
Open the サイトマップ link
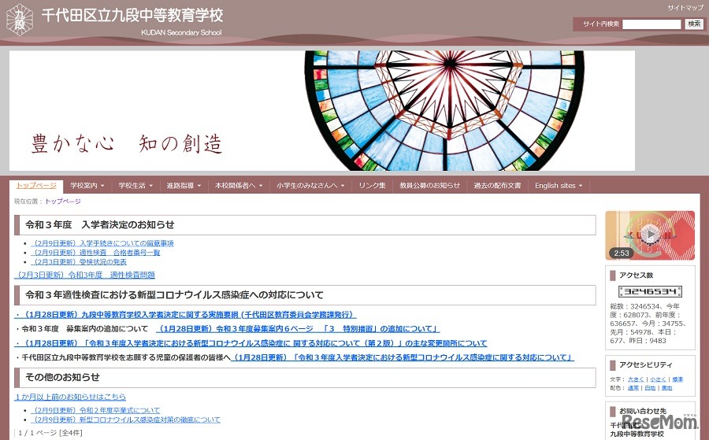point(685,8)
